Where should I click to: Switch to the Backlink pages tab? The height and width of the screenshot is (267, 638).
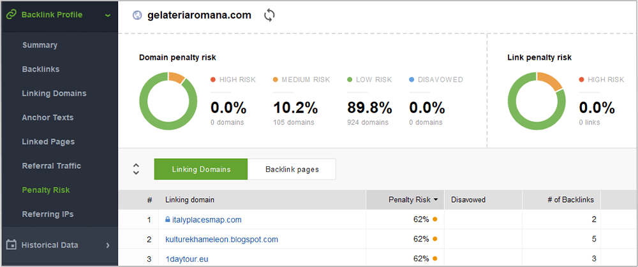tap(292, 169)
